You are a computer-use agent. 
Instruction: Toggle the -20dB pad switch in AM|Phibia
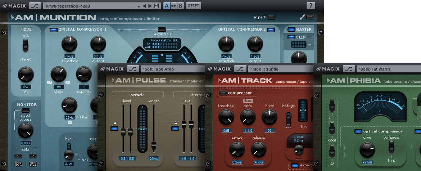[x=332, y=128]
